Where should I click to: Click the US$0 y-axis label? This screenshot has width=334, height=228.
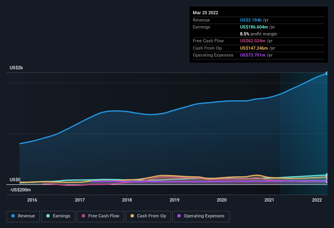tap(15, 180)
